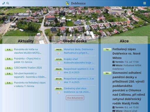Open the Úřední deska section heading
This screenshot has width=150, height=112.
75,41
